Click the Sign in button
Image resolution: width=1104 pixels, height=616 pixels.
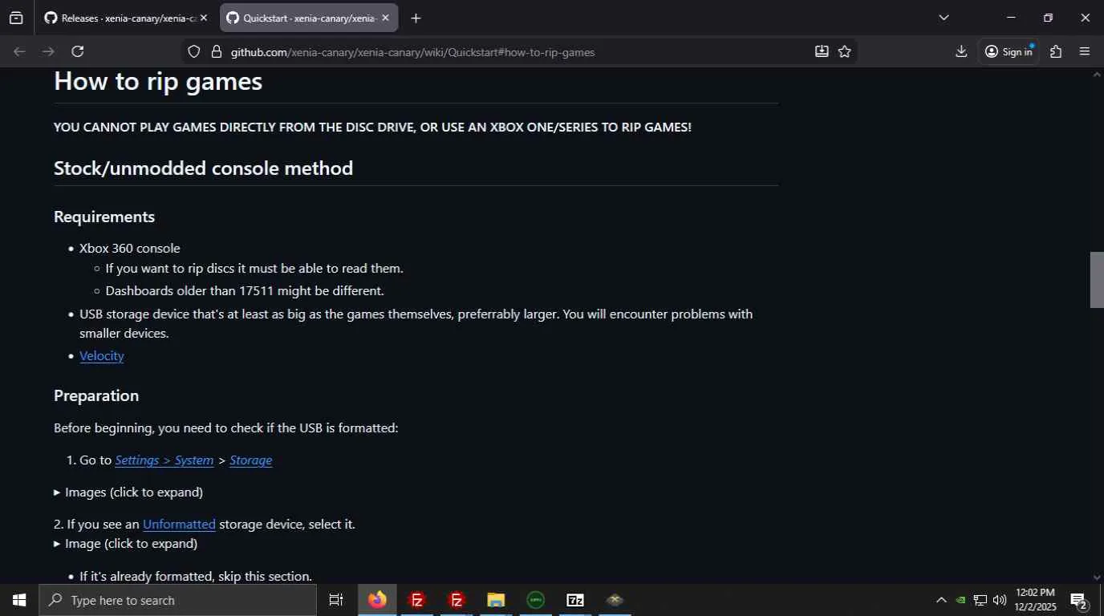[1009, 51]
